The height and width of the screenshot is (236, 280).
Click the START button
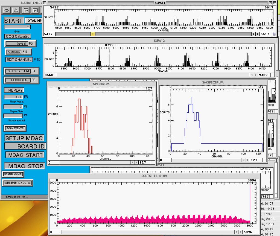click(14, 21)
